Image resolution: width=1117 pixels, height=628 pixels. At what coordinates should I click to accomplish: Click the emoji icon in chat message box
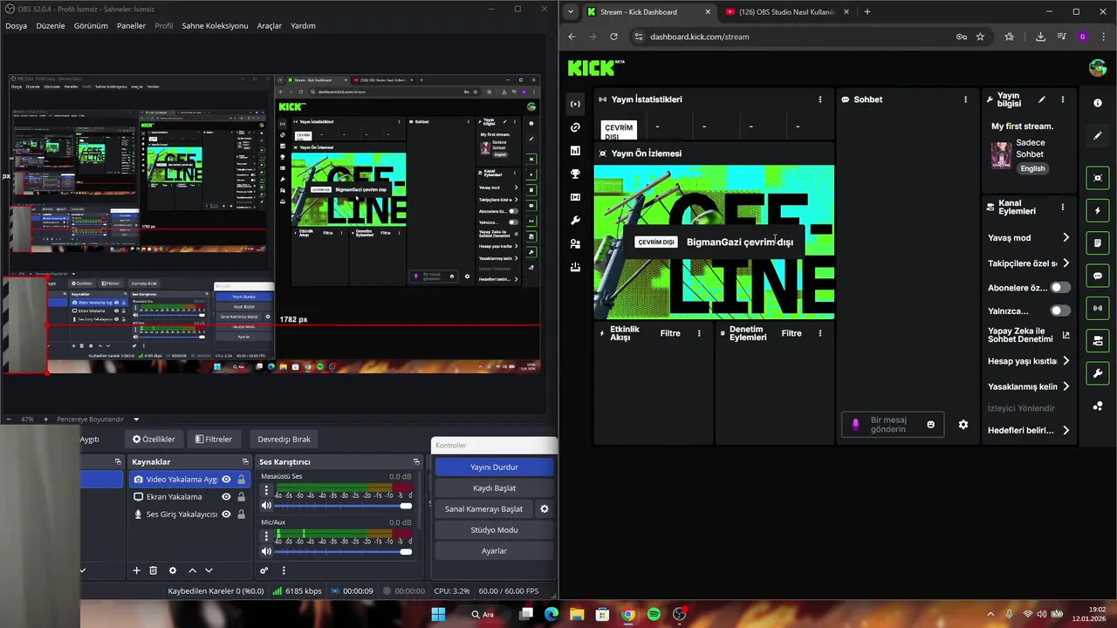coord(930,425)
